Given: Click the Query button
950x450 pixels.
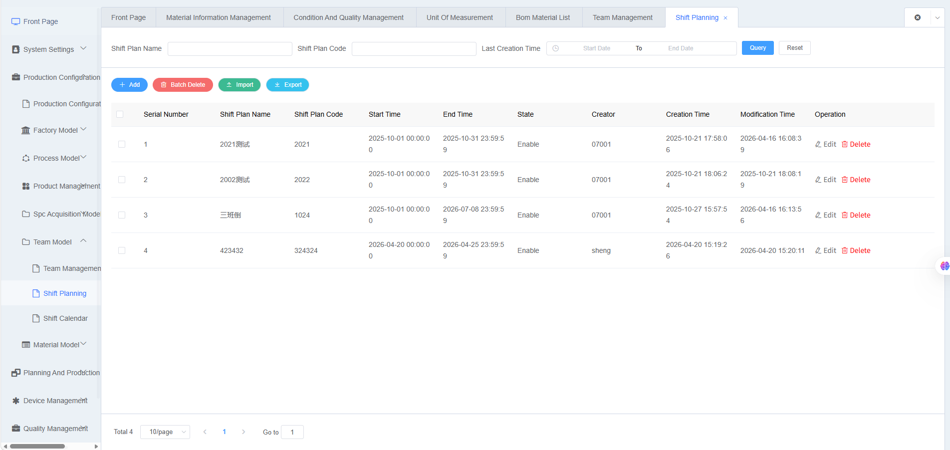Looking at the screenshot, I should click(x=757, y=48).
